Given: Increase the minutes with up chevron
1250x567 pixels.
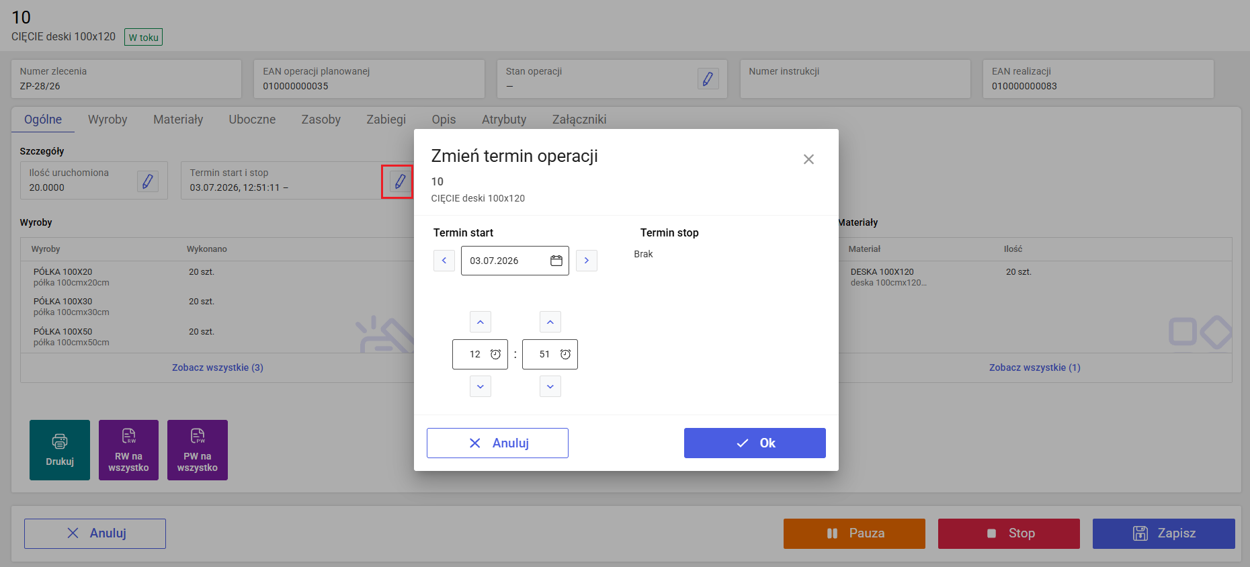Looking at the screenshot, I should pos(550,322).
